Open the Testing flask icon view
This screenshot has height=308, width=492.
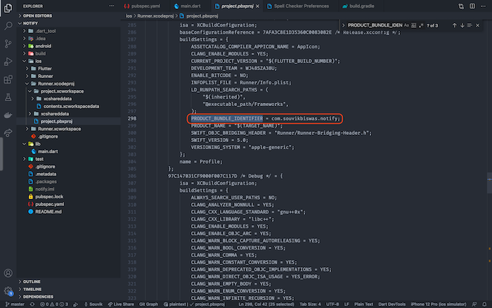8,97
